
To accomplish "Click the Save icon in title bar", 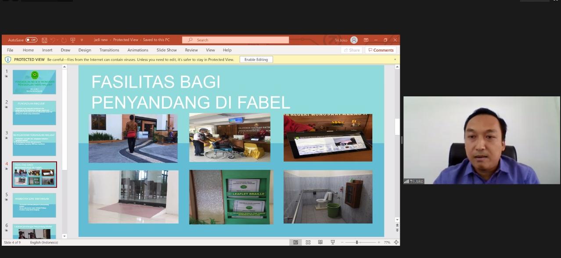I will [44, 40].
